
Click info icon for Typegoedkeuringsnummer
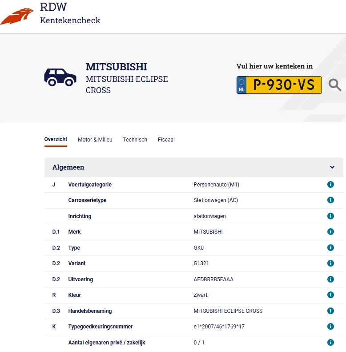coord(330,327)
